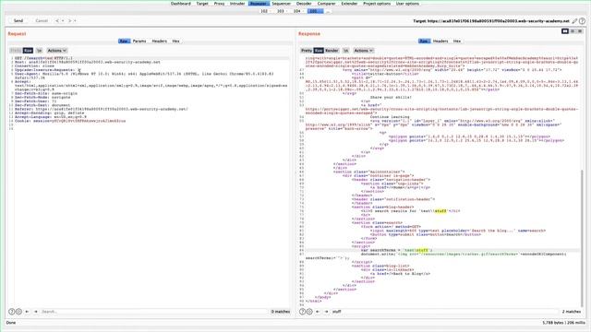Open Project options tab
Viewport: 591px width, 332px height.
tap(377, 4)
